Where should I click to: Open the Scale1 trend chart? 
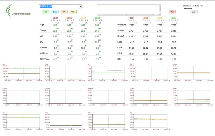(x=150, y=97)
